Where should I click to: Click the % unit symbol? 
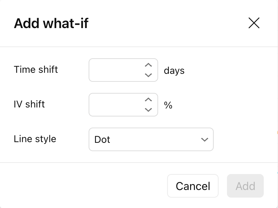coord(168,105)
